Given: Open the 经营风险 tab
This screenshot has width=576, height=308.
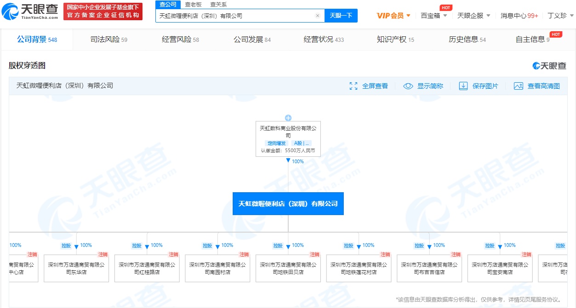Looking at the screenshot, I should [181, 40].
